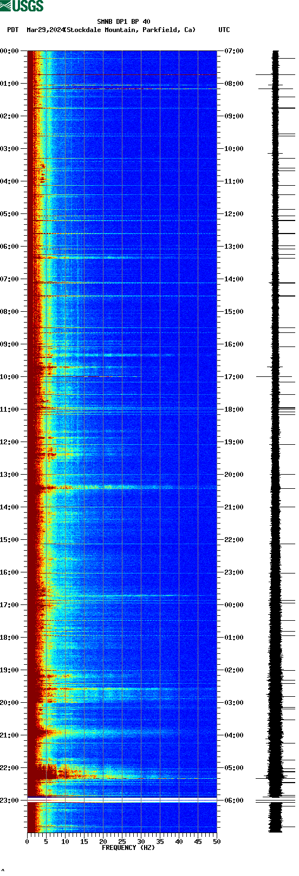Click the Mar29,2024 date text
Screen dimensions: 299x876
[45, 30]
